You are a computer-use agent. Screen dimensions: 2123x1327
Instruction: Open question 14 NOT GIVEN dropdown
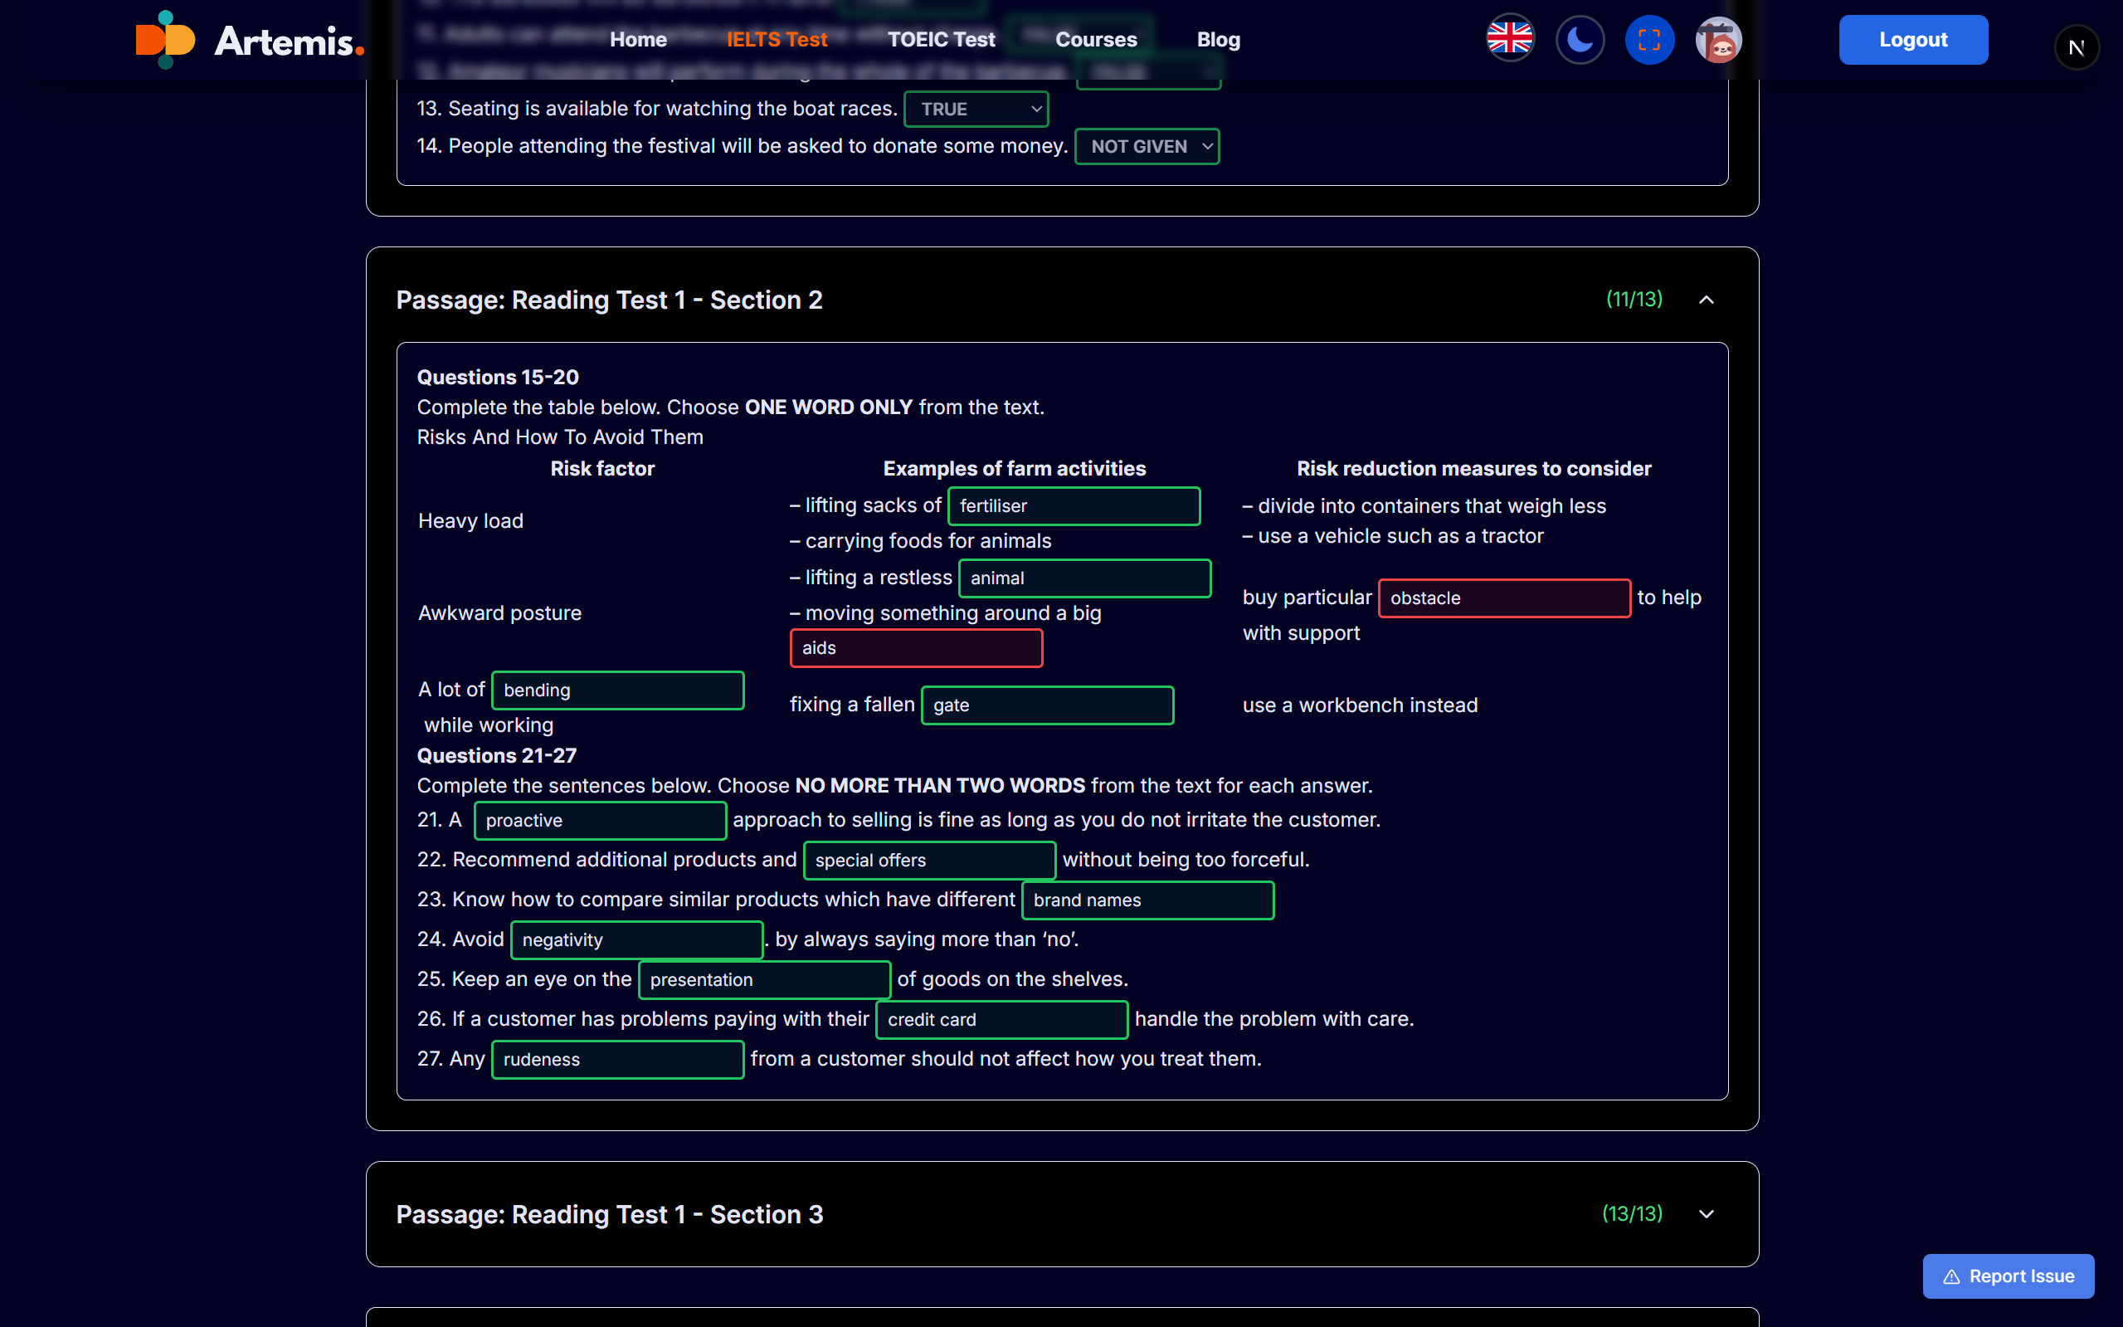click(1147, 147)
